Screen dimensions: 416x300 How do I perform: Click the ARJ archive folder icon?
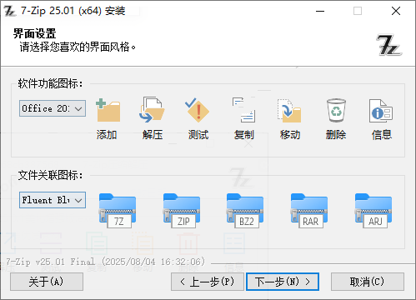point(373,211)
